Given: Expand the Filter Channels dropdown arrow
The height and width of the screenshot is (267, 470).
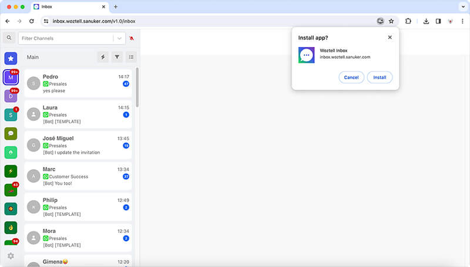Looking at the screenshot, I should (x=119, y=38).
